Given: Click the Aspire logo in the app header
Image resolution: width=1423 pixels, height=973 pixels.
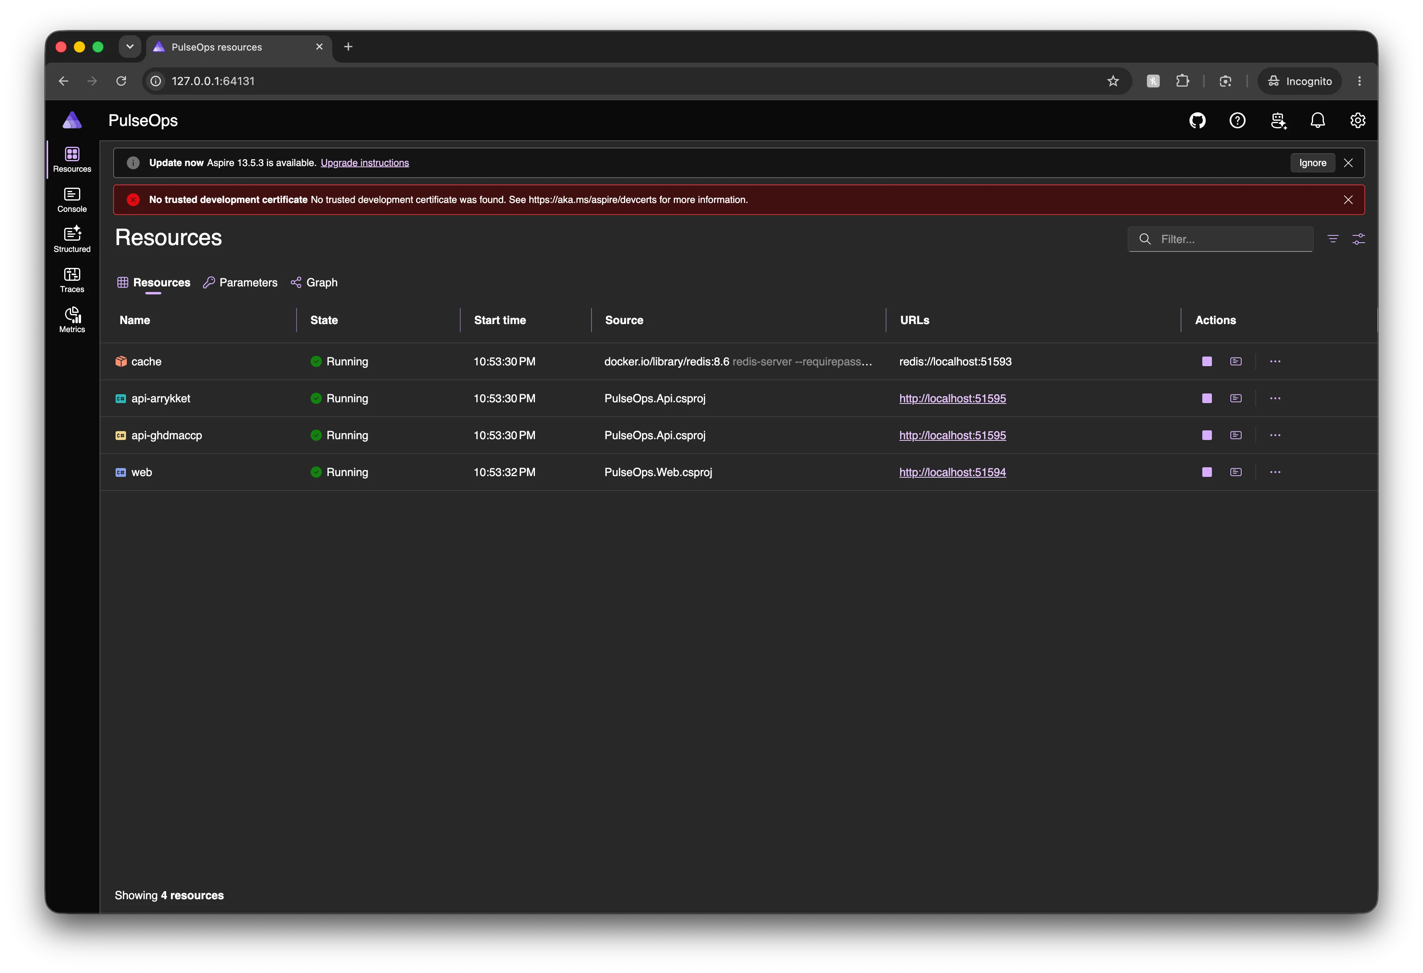Looking at the screenshot, I should [72, 120].
